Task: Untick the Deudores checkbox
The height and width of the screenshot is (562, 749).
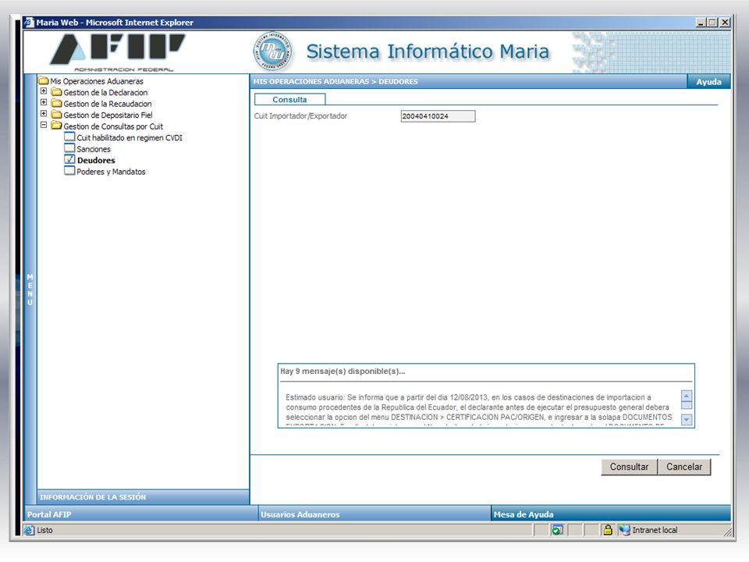Action: (69, 159)
